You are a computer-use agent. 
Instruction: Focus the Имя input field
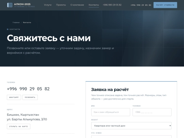tap(110, 112)
